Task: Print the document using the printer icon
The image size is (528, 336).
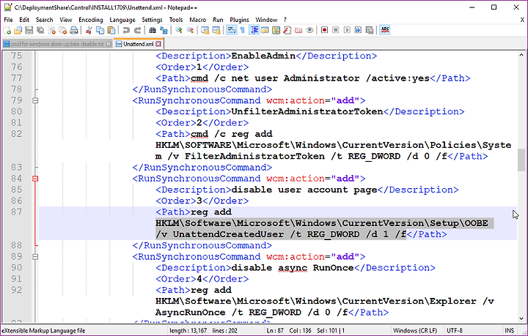Action: click(74, 31)
